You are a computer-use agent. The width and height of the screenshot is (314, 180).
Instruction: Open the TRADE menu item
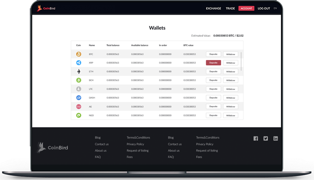[x=230, y=8]
